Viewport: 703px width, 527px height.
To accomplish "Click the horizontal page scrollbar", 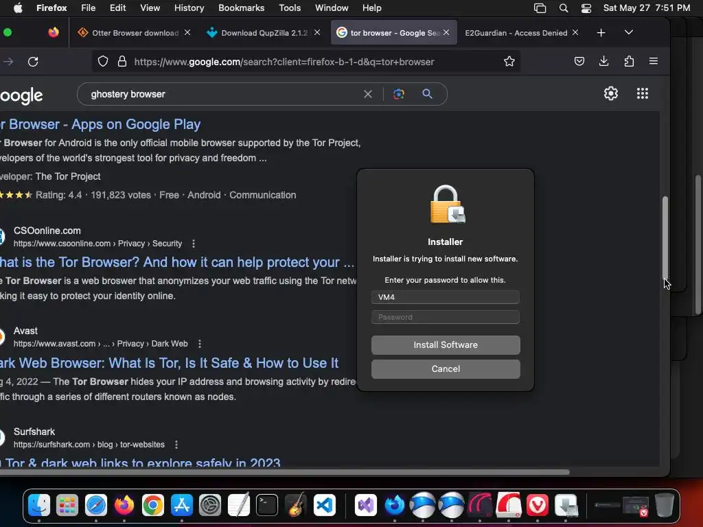I will click(x=285, y=472).
